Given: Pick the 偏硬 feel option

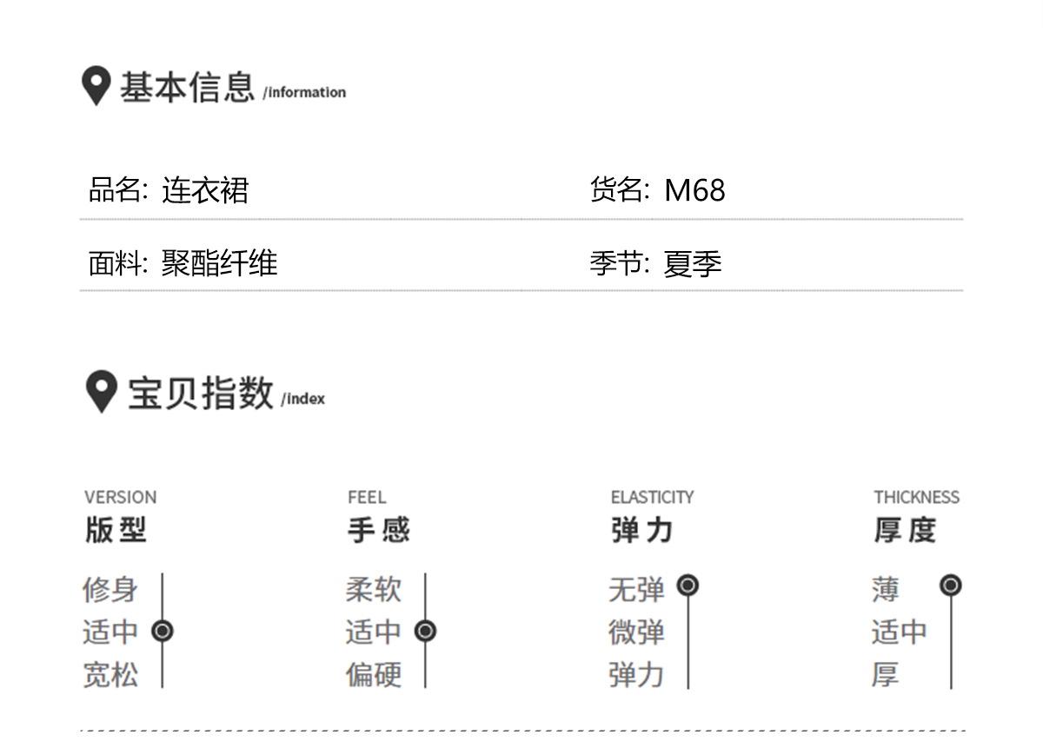Looking at the screenshot, I should [374, 674].
